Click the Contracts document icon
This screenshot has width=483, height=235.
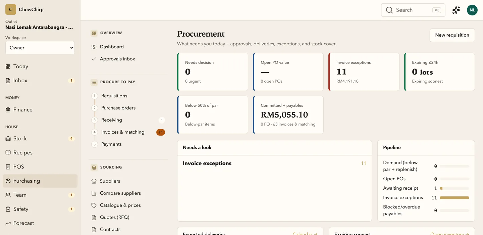(94, 230)
